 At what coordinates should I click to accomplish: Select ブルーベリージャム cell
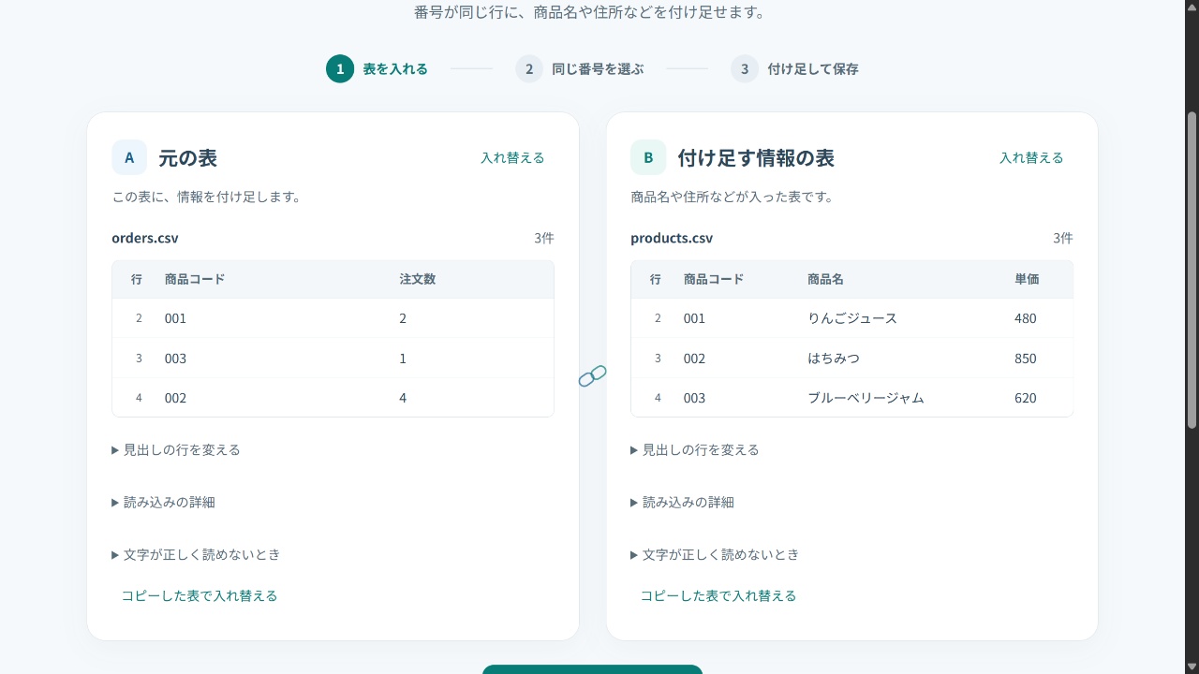point(866,398)
